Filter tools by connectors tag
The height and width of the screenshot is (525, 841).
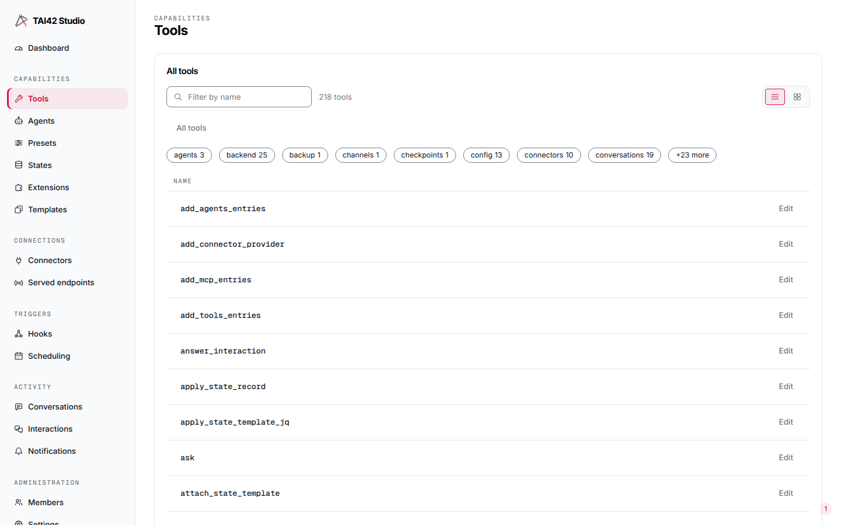point(549,155)
